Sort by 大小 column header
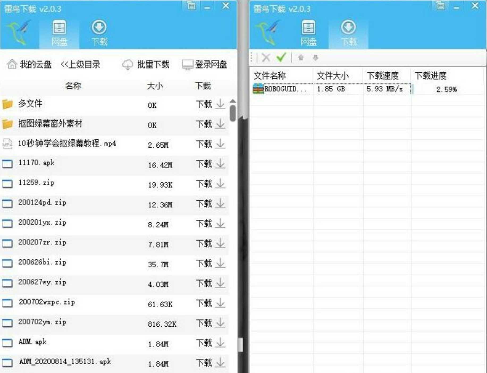Image resolution: width=487 pixels, height=373 pixels. [x=155, y=86]
